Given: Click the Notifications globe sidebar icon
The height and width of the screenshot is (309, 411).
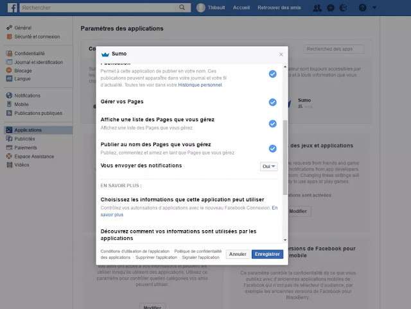Looking at the screenshot, I should (x=9, y=96).
